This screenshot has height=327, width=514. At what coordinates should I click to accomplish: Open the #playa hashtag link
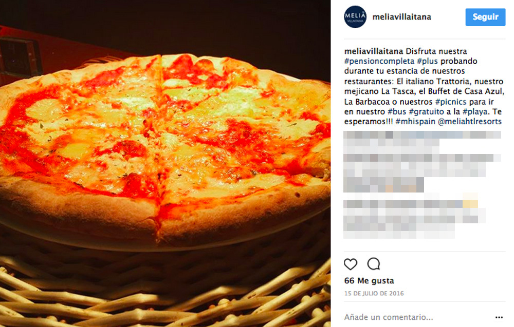click(476, 111)
